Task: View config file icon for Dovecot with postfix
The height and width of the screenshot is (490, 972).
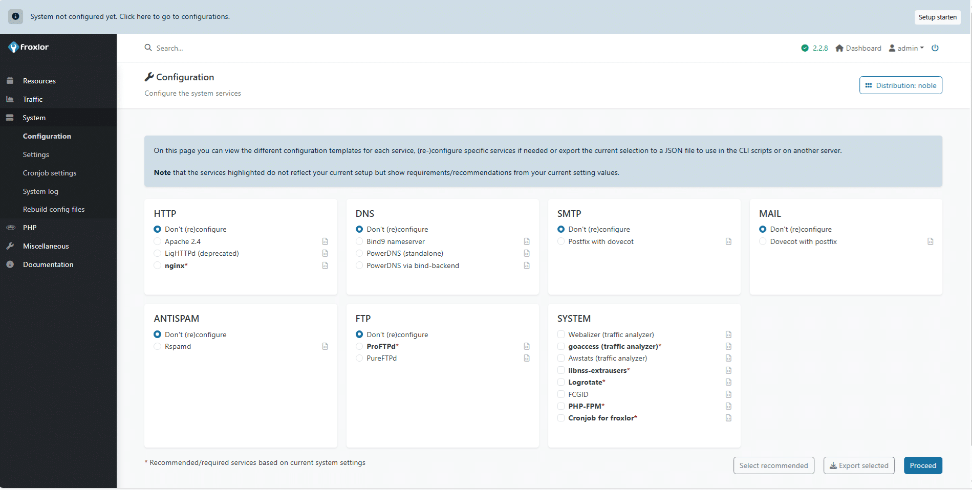Action: tap(930, 241)
